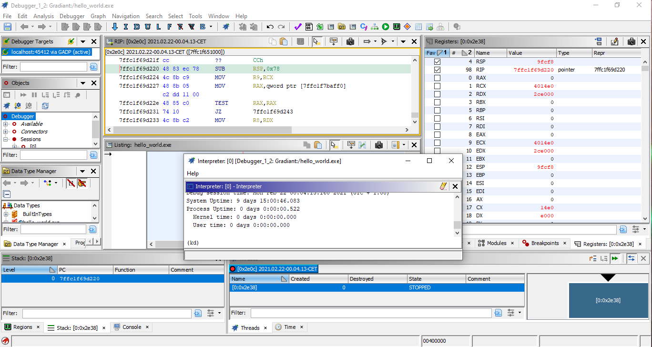This screenshot has height=347, width=652.
Task: Click the connect icon in Debugger Targets header
Action: (x=71, y=41)
